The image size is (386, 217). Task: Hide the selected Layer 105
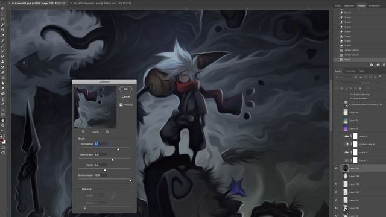click(x=337, y=168)
